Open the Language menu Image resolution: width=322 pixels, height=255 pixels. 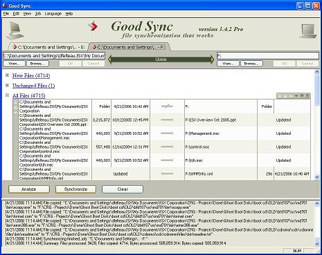pos(53,14)
